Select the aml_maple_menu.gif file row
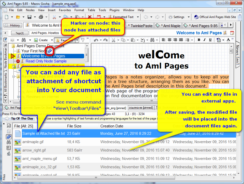244x184 pixels. tap(125, 159)
